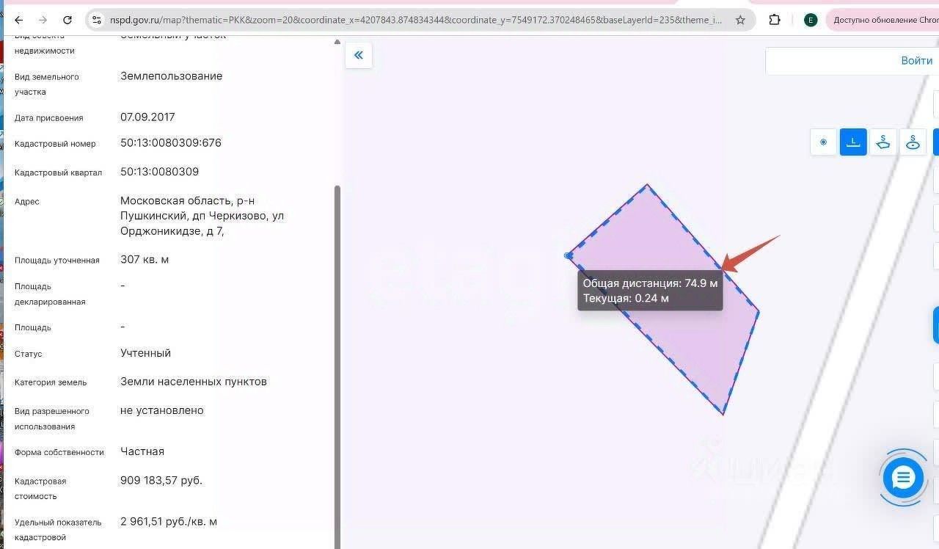Select the circle area measurement tool
939x549 pixels.
913,142
